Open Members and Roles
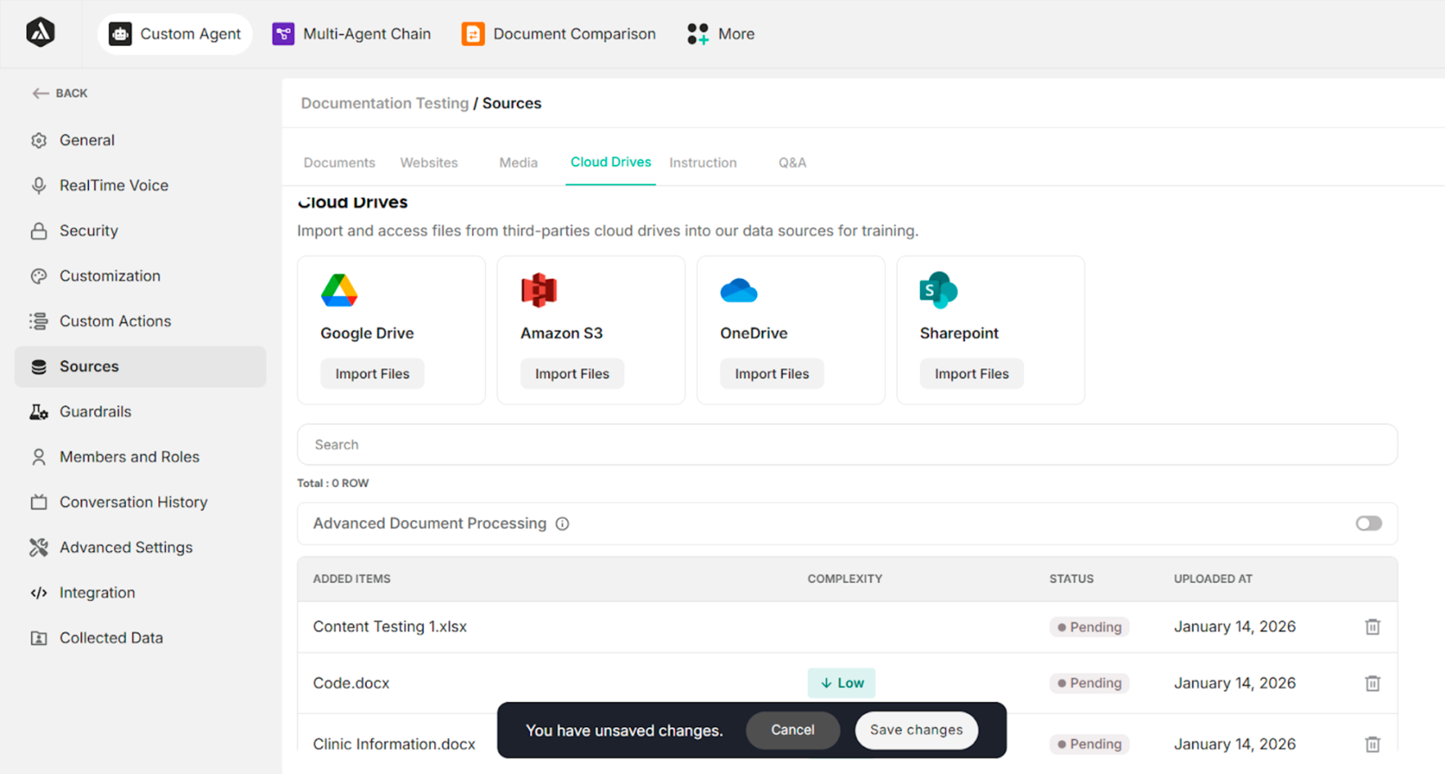This screenshot has height=774, width=1445. tap(140, 457)
